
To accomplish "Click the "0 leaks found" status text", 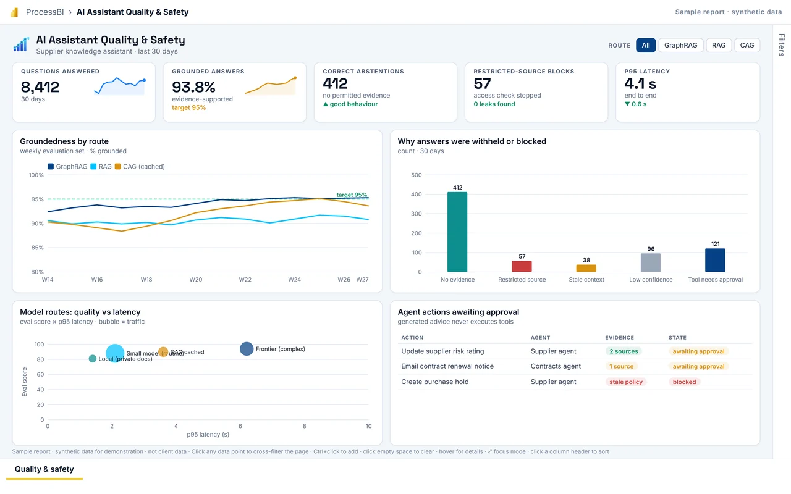I will click(x=494, y=104).
